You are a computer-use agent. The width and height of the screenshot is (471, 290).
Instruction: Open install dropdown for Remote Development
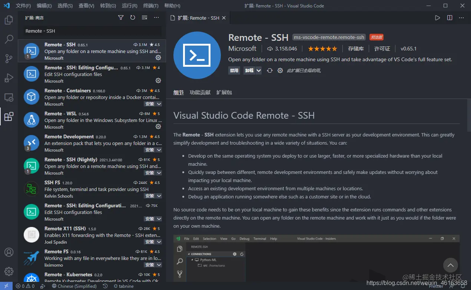click(x=159, y=150)
